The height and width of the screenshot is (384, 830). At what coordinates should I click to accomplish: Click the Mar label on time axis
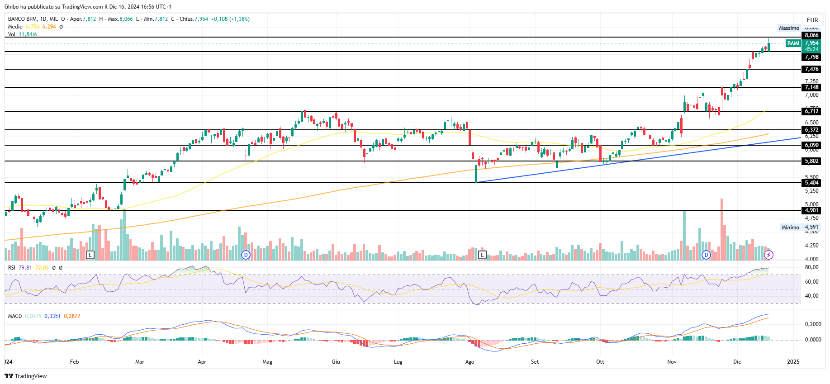pos(140,362)
